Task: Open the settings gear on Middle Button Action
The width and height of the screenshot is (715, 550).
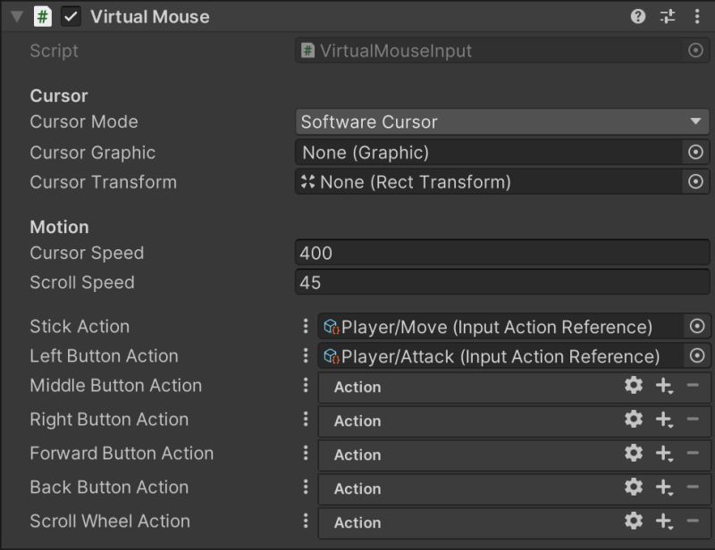Action: 634,387
